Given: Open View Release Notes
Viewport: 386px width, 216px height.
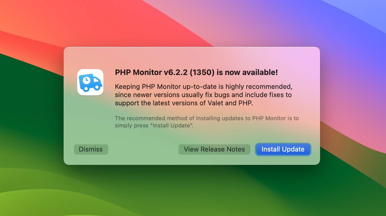Looking at the screenshot, I should coord(214,149).
